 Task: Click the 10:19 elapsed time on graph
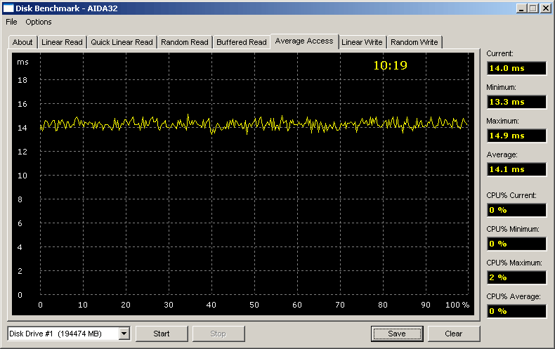coord(391,65)
